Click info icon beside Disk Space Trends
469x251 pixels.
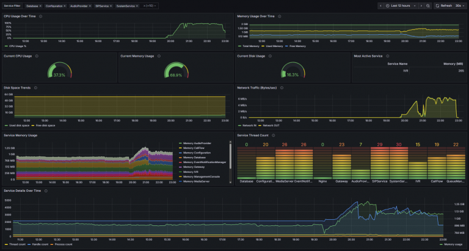[x=35, y=88]
